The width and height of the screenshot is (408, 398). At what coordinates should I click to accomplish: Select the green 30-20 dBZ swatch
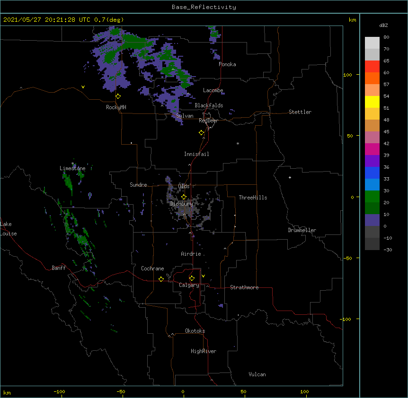(x=372, y=197)
